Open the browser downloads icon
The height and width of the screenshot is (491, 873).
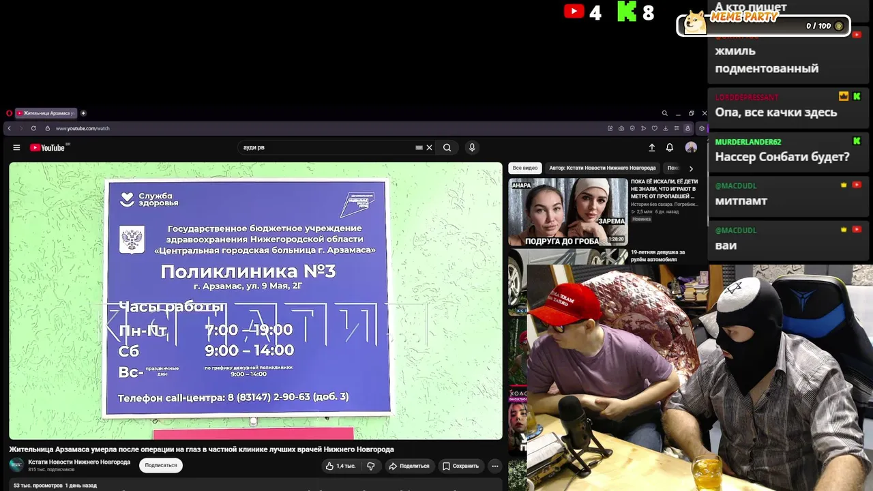tap(666, 128)
